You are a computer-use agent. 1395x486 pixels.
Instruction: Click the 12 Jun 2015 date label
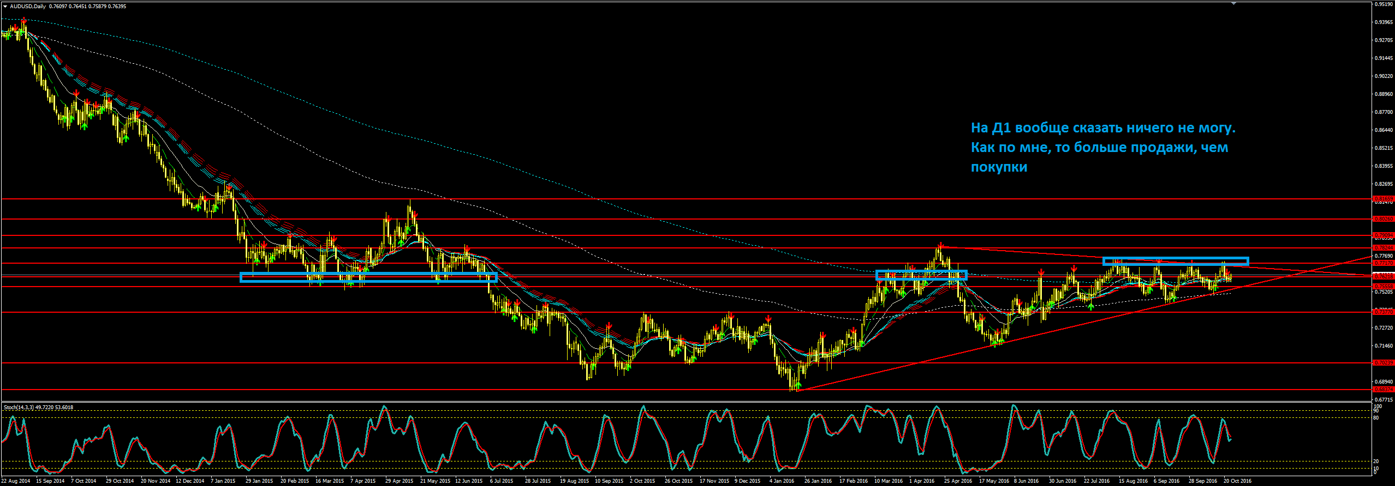click(x=469, y=481)
